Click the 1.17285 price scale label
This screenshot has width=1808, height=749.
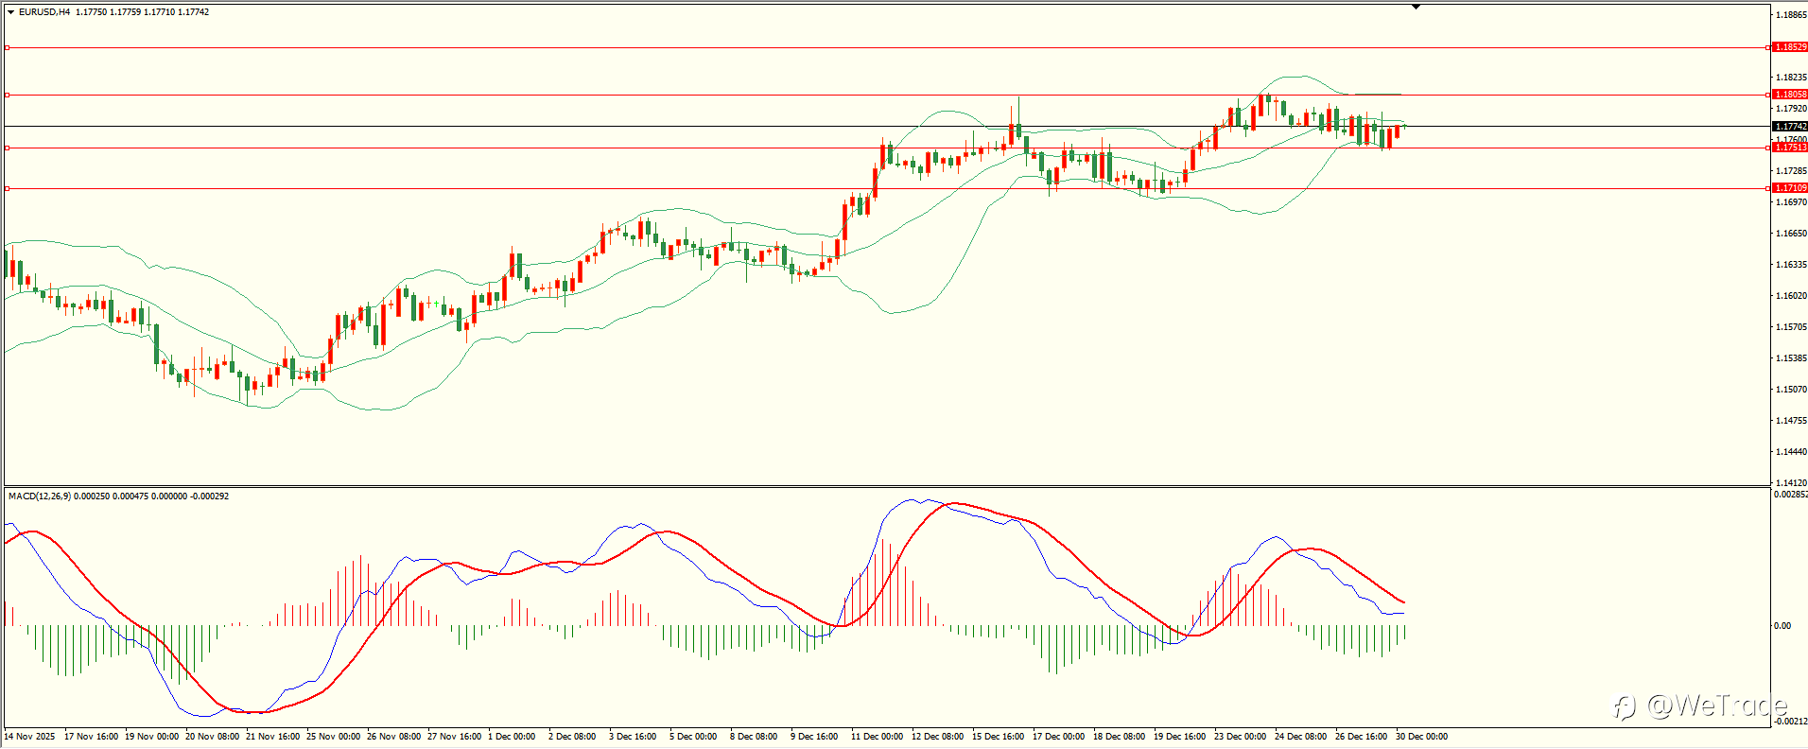pyautogui.click(x=1791, y=171)
